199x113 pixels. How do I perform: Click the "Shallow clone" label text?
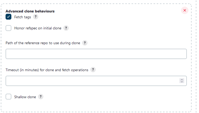25,97
